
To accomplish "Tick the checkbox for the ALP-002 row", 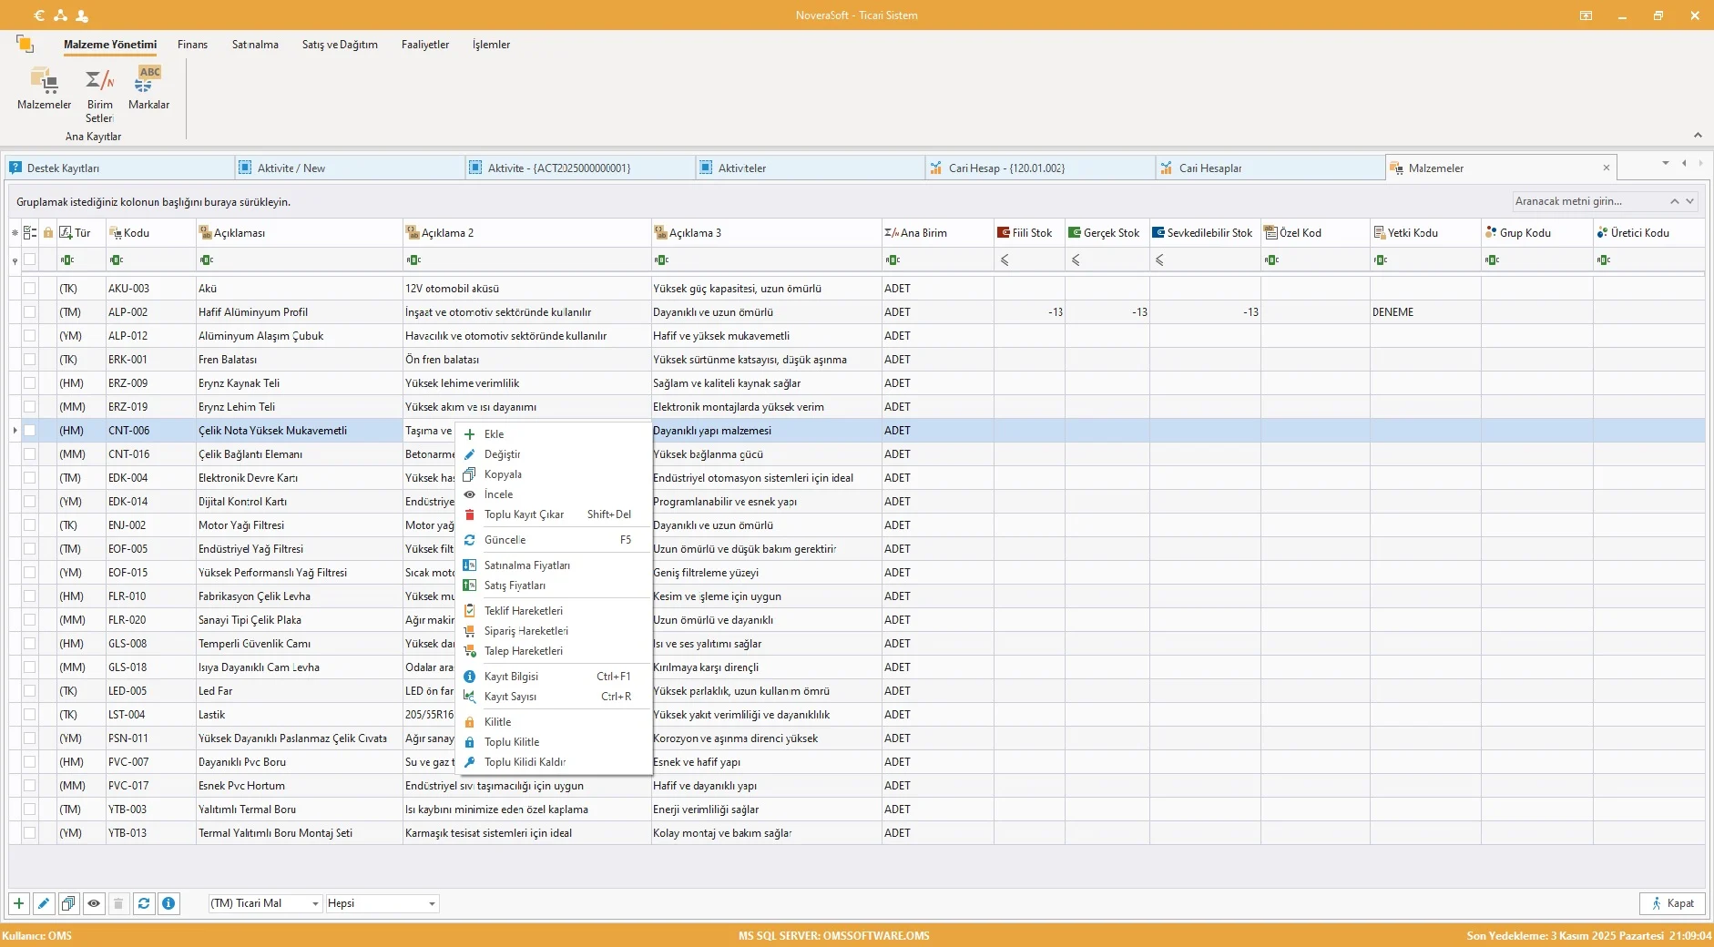I will [x=30, y=312].
